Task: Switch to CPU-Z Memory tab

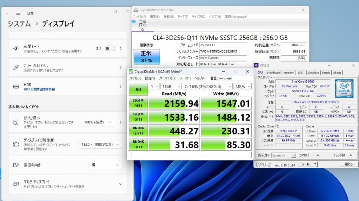Action: 289,73
